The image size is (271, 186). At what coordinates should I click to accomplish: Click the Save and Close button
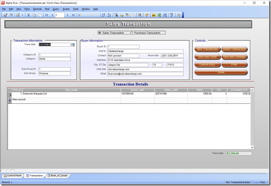(208, 57)
